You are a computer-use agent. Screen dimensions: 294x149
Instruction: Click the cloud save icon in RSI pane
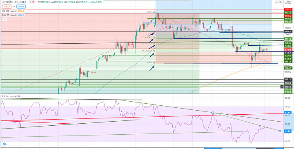click(4, 144)
